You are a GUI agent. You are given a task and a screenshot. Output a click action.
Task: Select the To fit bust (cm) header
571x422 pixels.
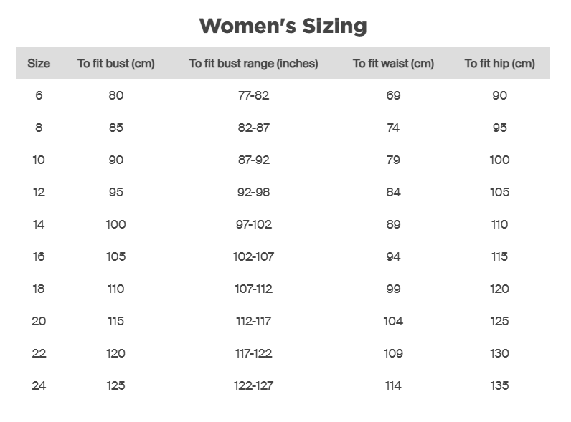pyautogui.click(x=115, y=63)
